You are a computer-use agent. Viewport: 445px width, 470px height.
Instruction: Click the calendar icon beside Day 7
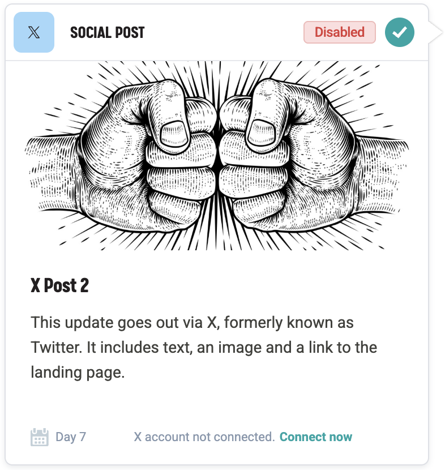tap(39, 437)
